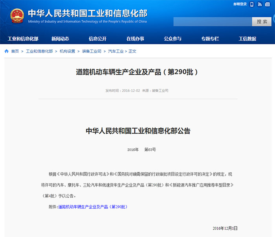Click source 来源：装备工业司 text
275x237 pixels.
pyautogui.click(x=155, y=91)
